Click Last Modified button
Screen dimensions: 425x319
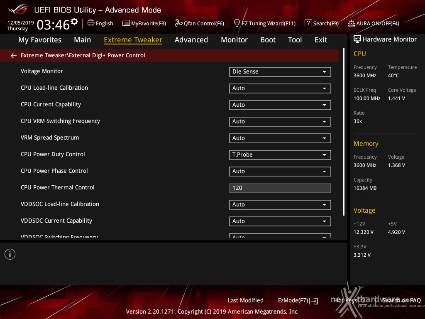tap(246, 301)
